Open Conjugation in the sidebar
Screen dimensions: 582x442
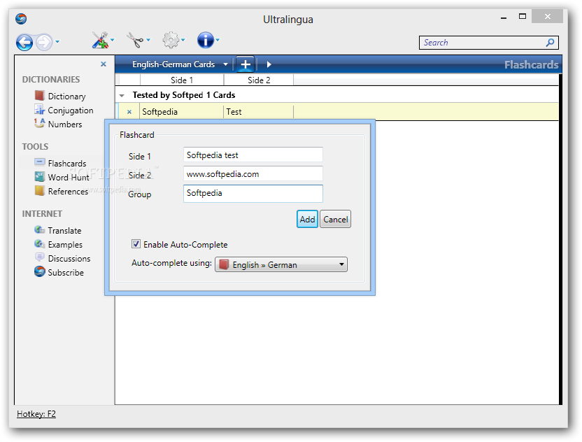(64, 110)
